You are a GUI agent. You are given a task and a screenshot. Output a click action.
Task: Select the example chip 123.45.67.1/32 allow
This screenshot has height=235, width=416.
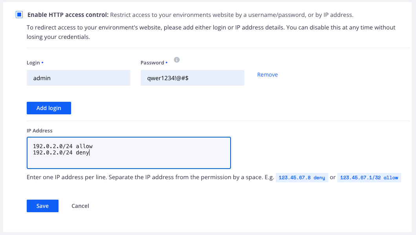(x=369, y=177)
